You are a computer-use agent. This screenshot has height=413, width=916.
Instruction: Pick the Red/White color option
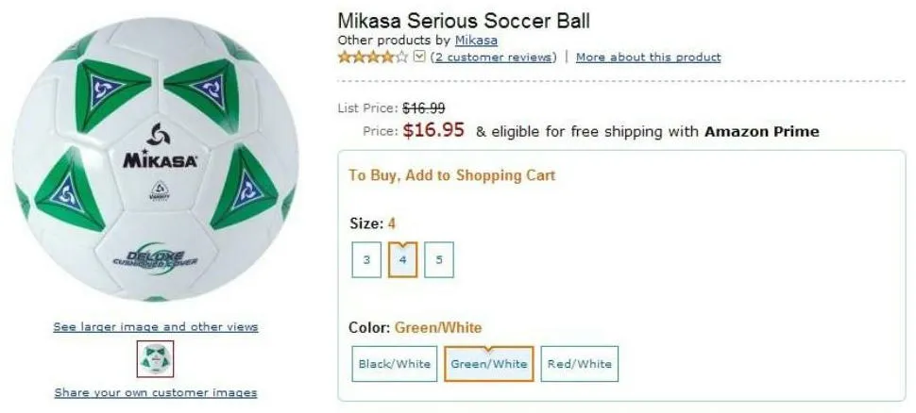coord(580,364)
